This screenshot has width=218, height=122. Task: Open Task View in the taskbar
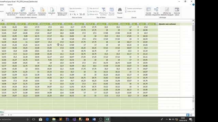click(x=34, y=119)
